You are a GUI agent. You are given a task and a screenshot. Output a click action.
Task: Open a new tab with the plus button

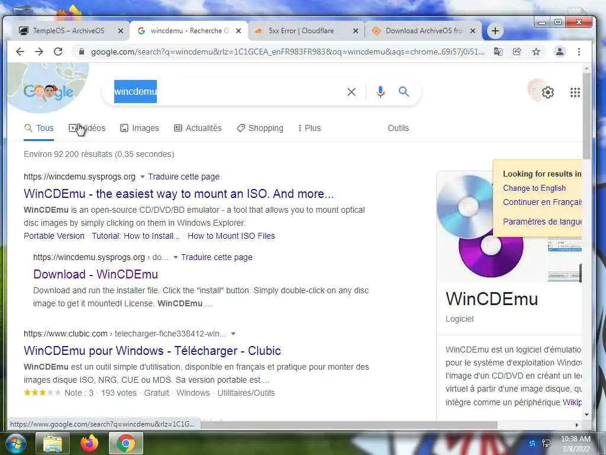click(x=495, y=31)
